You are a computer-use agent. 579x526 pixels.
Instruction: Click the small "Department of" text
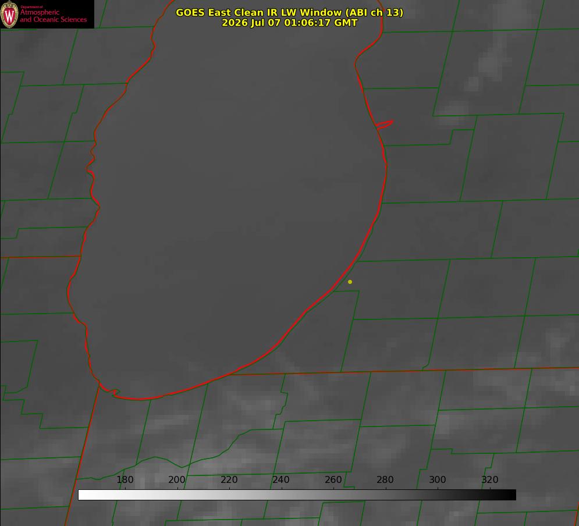[31, 7]
